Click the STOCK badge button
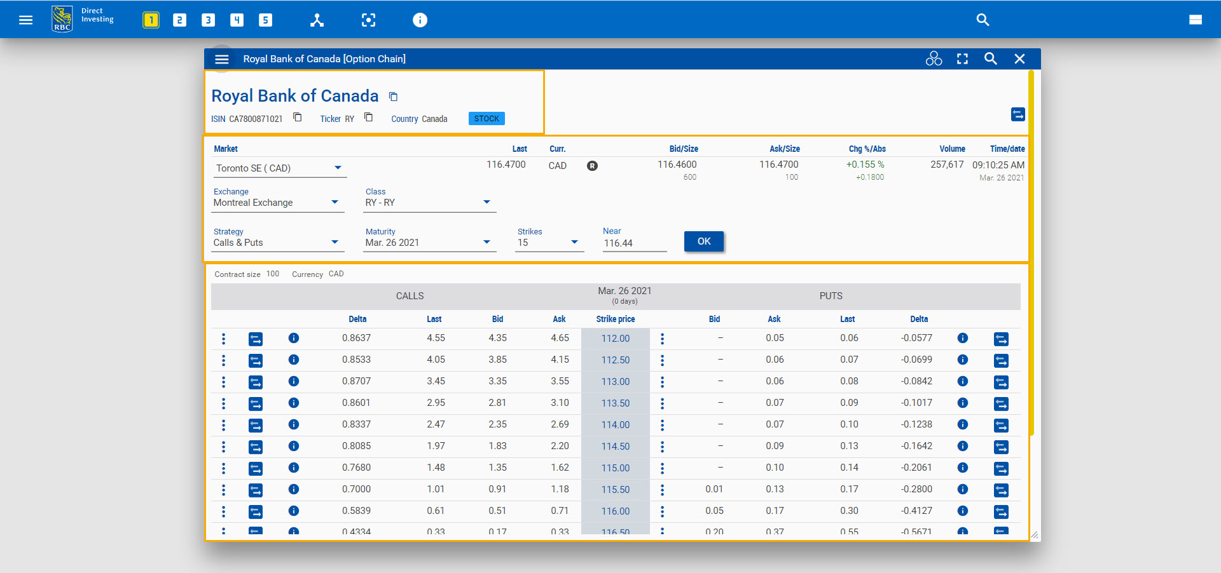The height and width of the screenshot is (573, 1221). (486, 119)
